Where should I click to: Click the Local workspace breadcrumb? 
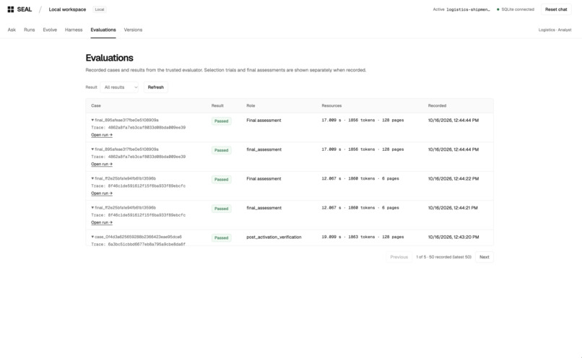(x=67, y=9)
